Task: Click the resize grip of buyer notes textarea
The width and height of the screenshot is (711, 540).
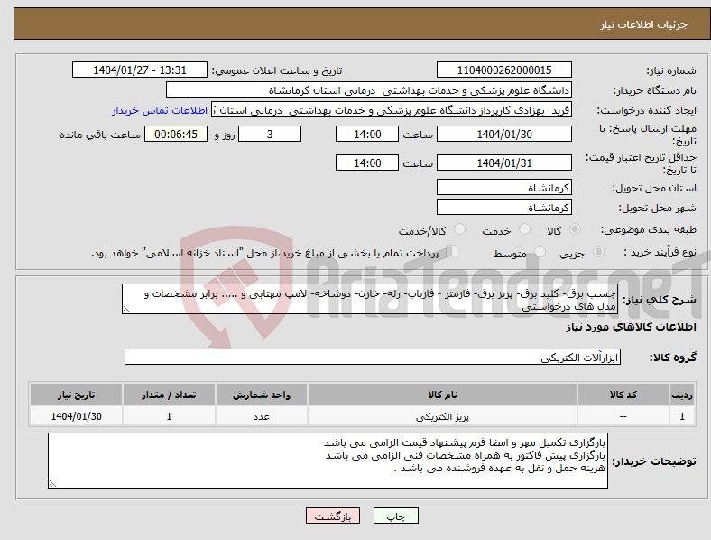Action: [52, 484]
